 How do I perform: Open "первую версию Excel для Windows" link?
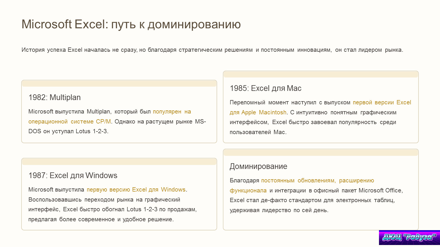tap(136, 190)
